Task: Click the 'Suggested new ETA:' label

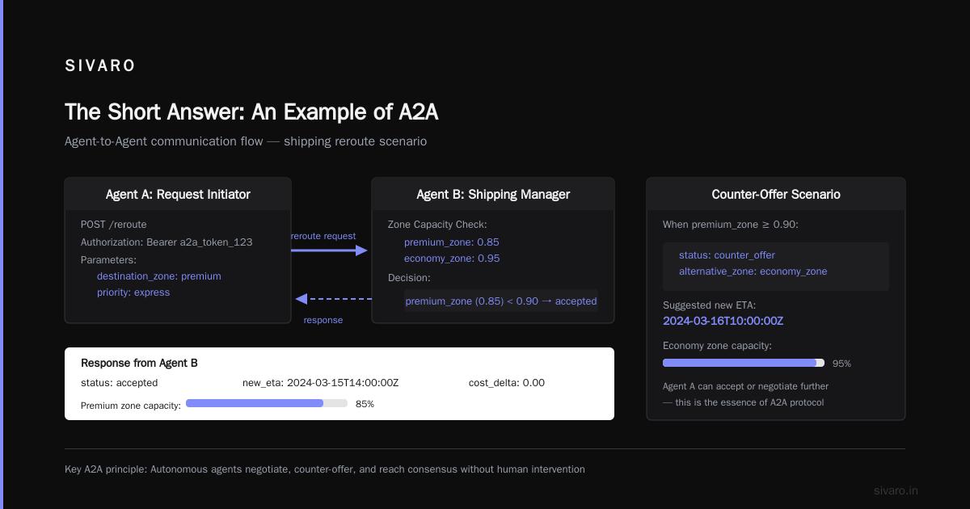Action: pyautogui.click(x=709, y=305)
